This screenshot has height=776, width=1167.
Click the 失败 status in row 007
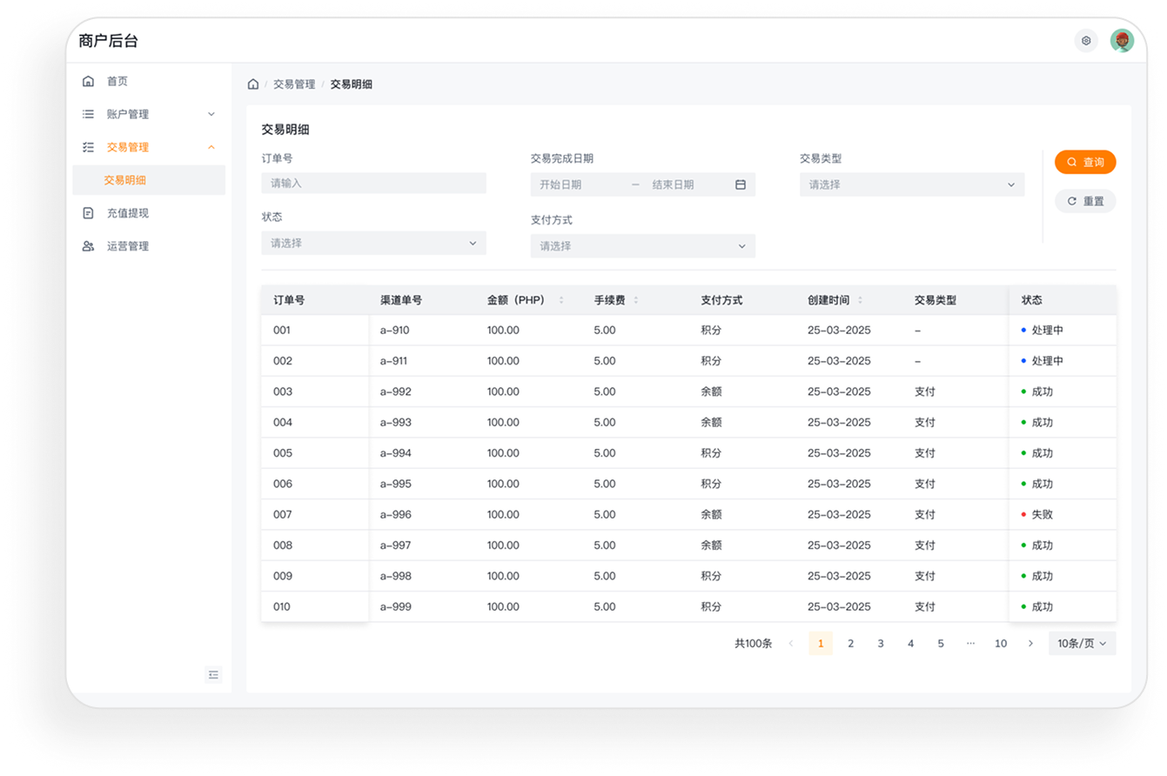(1037, 515)
